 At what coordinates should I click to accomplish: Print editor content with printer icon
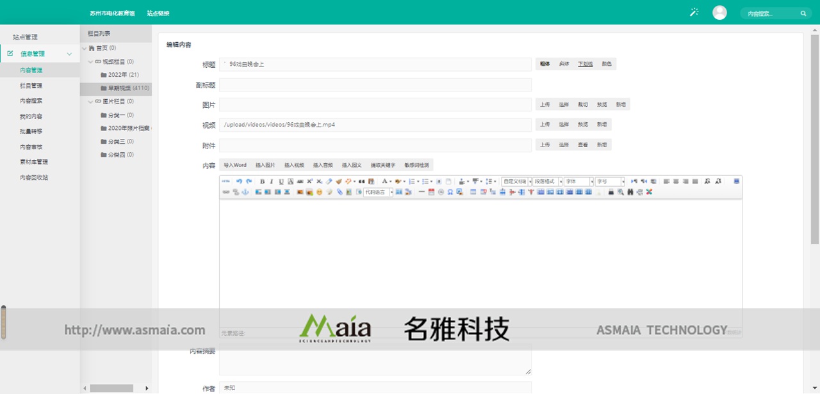[x=611, y=192]
